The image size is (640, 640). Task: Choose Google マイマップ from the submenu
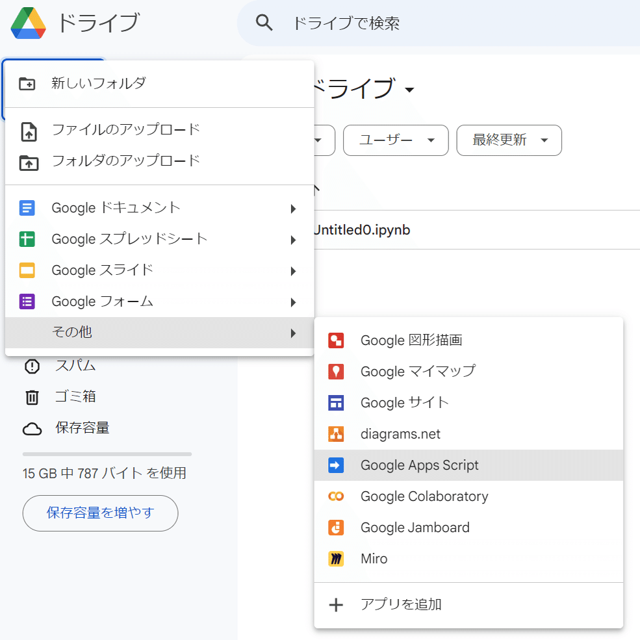[x=468, y=372]
